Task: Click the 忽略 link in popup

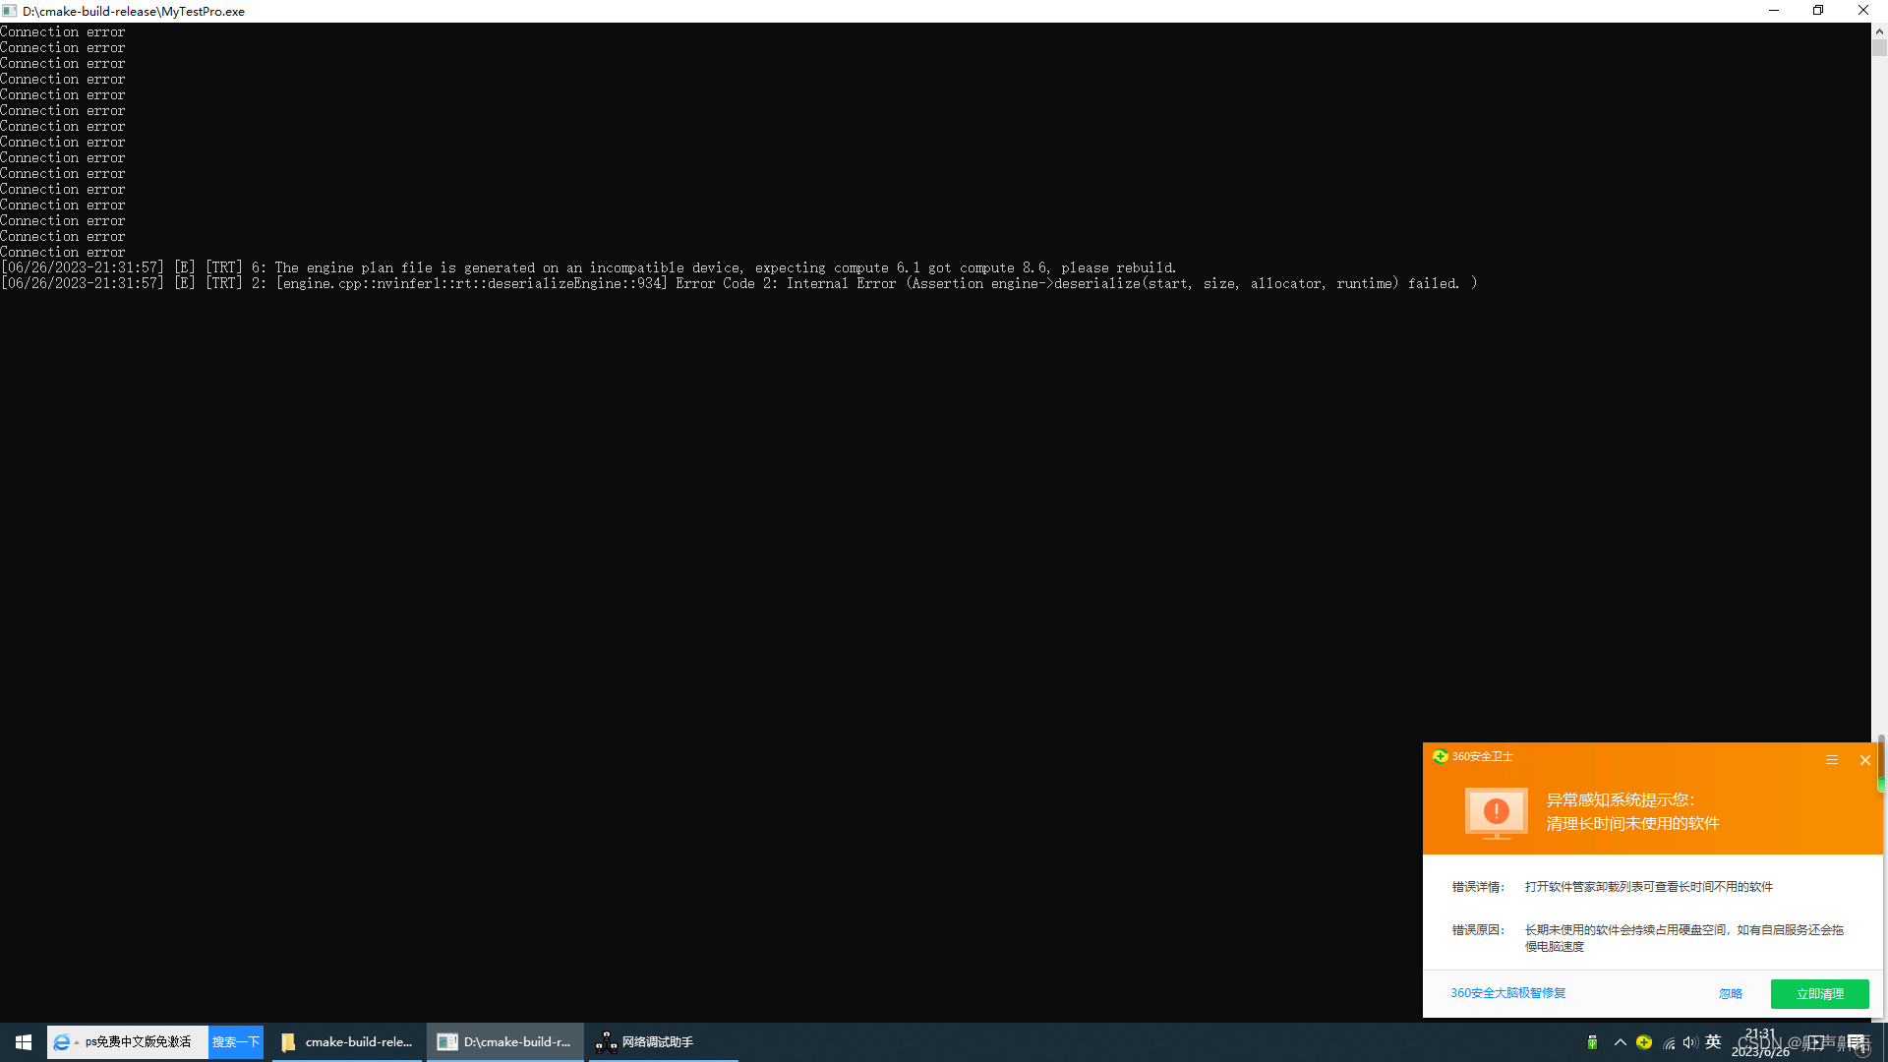Action: pos(1731,994)
